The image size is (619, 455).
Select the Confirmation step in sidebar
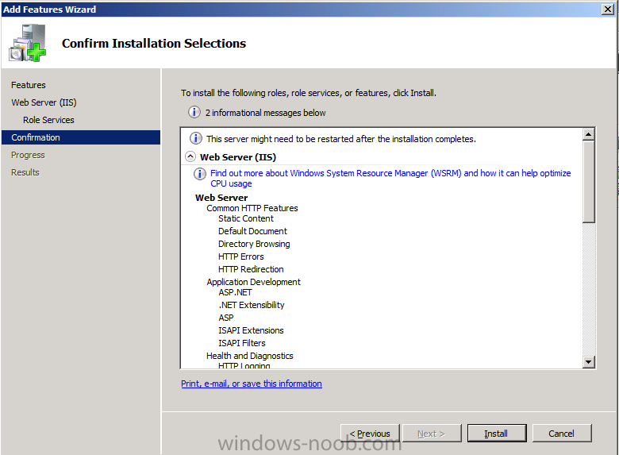81,137
